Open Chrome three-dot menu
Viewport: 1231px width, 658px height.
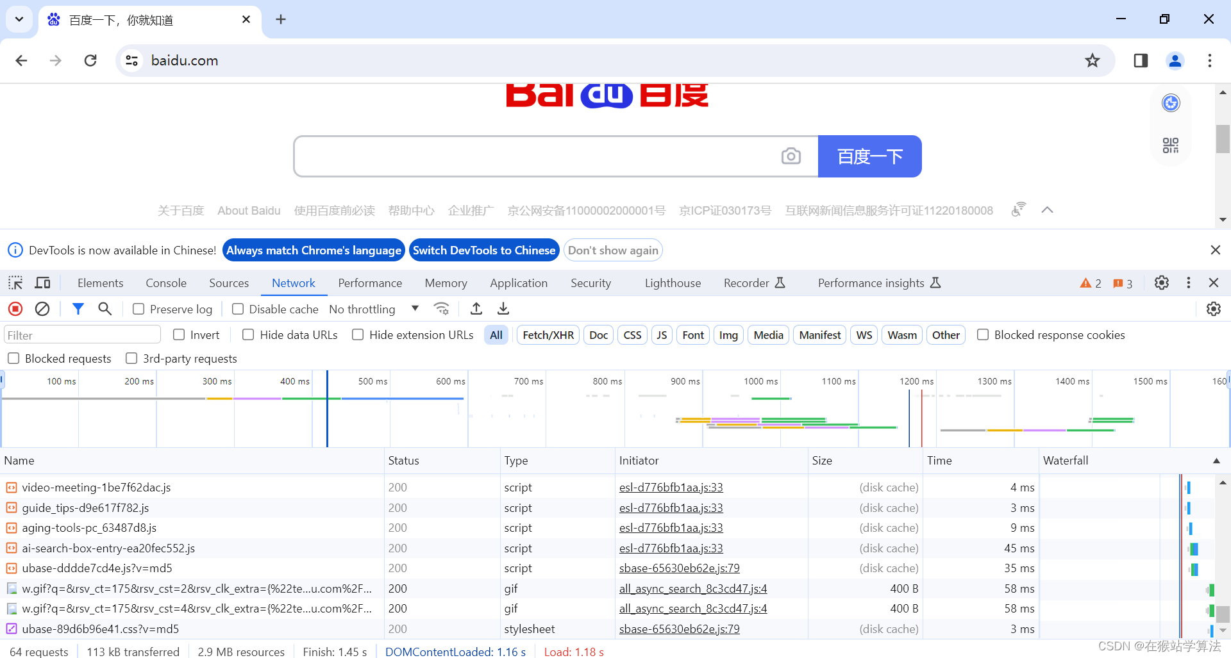pos(1210,61)
